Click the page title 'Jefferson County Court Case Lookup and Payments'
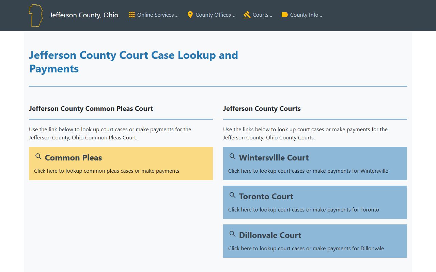This screenshot has height=272, width=436. (x=134, y=62)
